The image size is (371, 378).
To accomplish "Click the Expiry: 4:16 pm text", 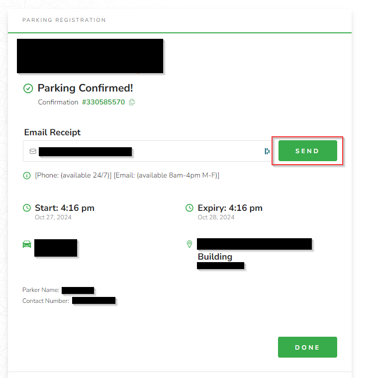I will tap(230, 208).
